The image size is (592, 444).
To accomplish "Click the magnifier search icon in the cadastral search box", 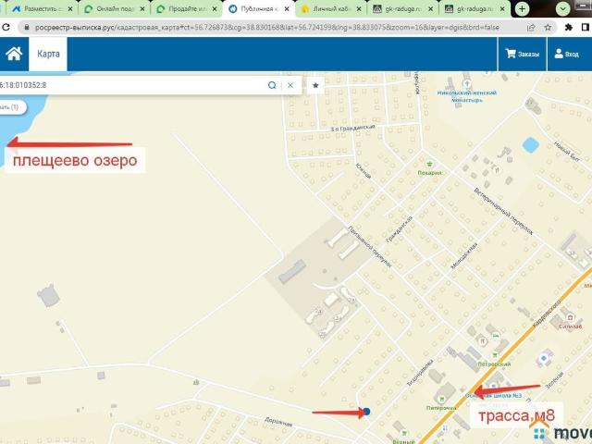I will (x=272, y=85).
